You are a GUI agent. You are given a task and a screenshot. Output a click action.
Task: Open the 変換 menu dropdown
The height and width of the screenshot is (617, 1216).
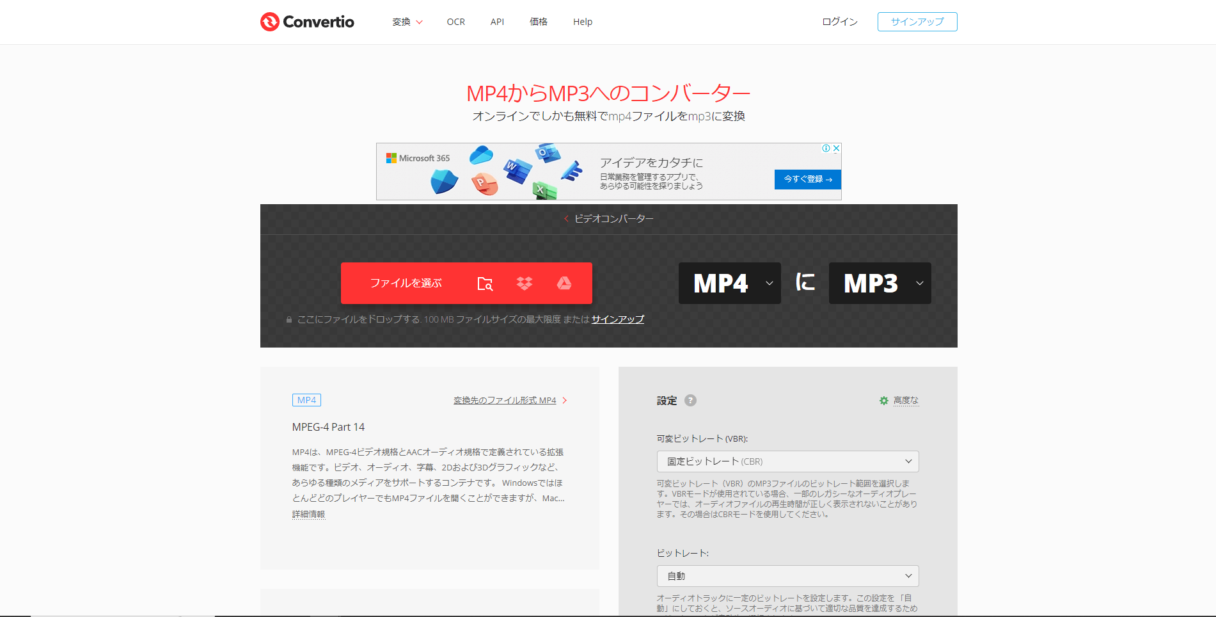407,22
